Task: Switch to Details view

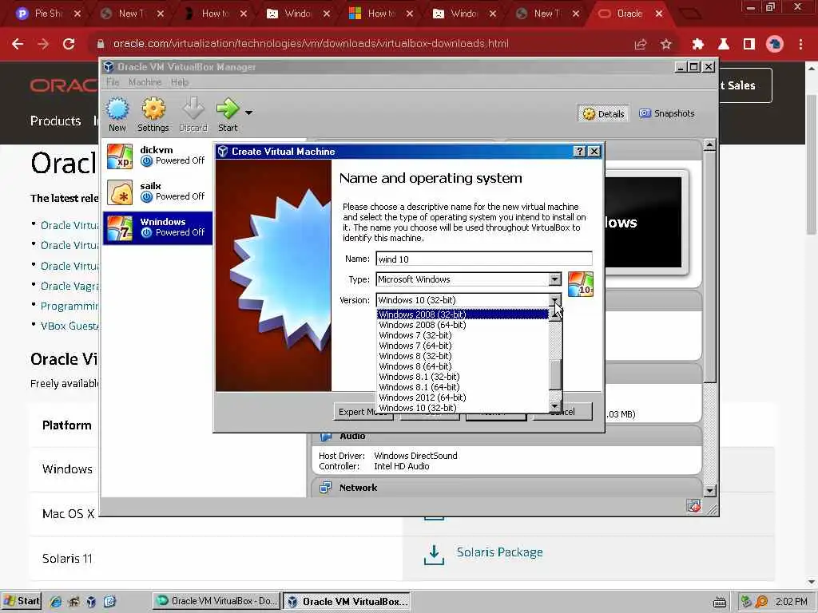Action: pyautogui.click(x=604, y=113)
